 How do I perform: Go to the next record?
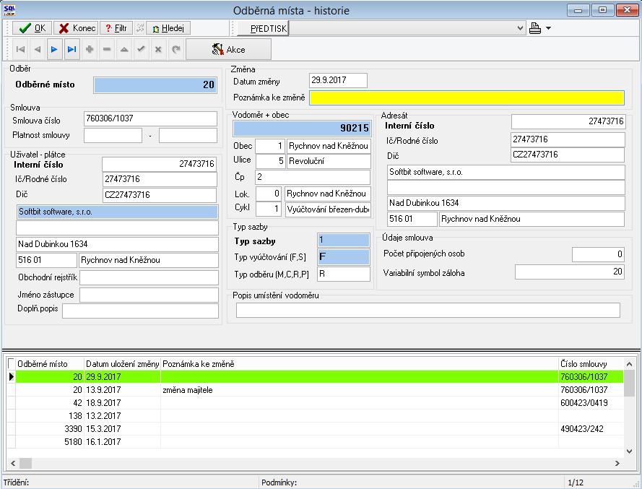pos(54,50)
